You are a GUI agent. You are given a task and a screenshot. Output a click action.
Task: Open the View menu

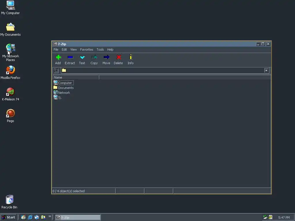[73, 49]
